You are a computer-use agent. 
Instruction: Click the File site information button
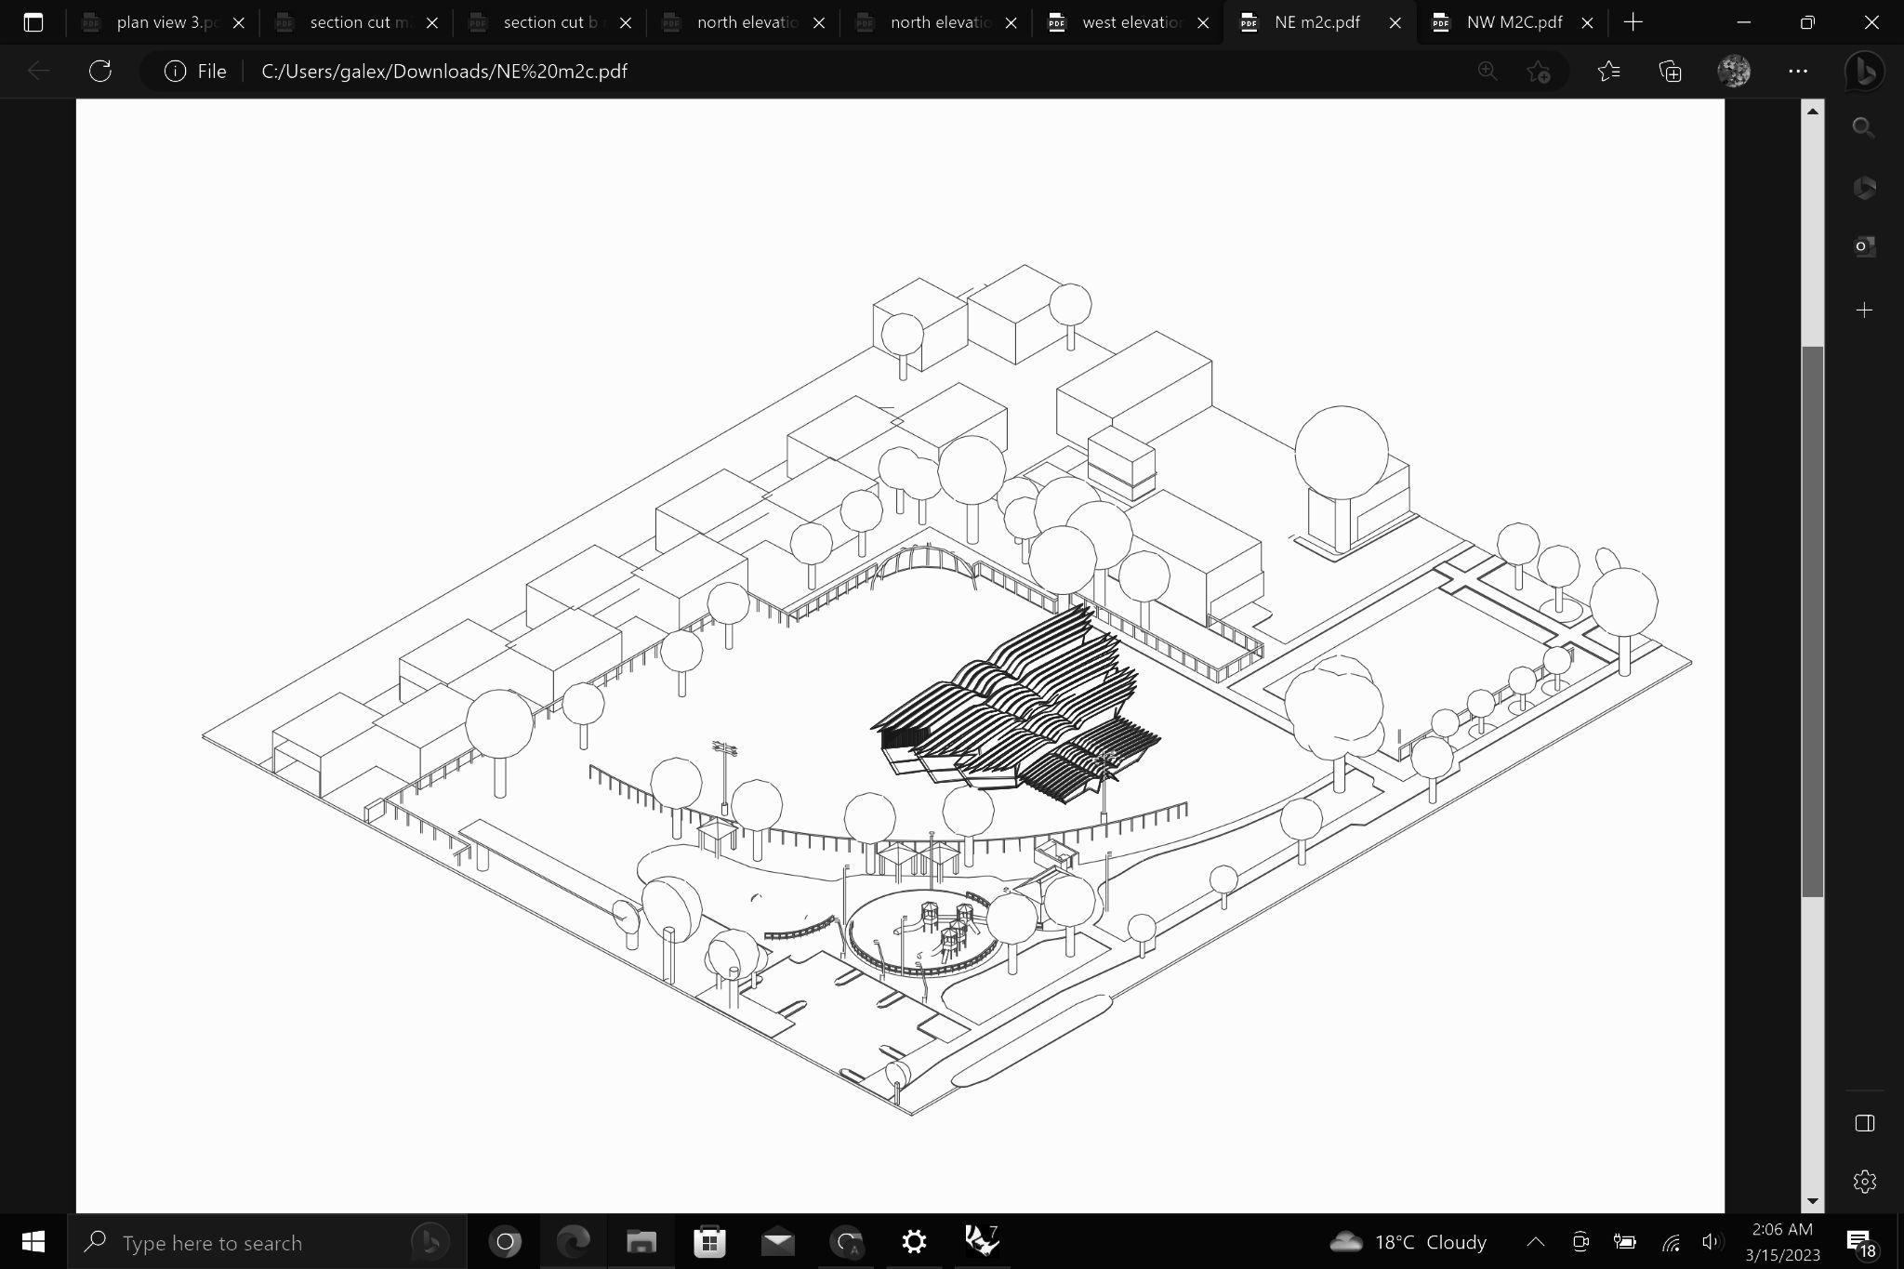tap(195, 72)
